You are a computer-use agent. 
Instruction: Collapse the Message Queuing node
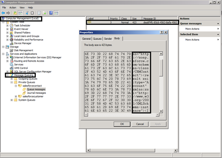(x=7, y=75)
